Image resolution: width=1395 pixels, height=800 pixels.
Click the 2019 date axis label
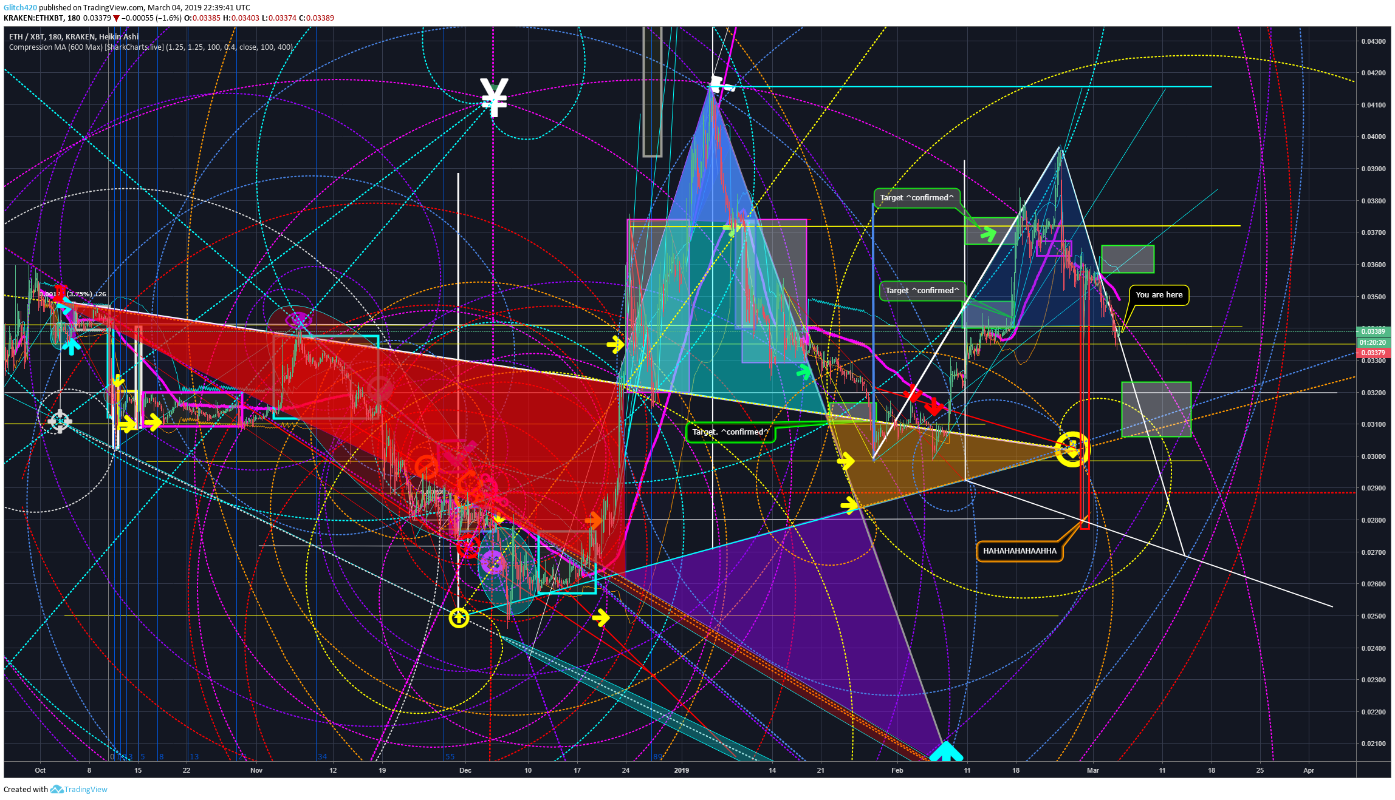pos(682,770)
